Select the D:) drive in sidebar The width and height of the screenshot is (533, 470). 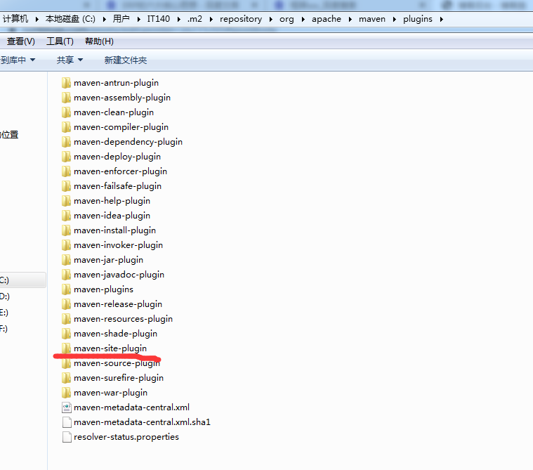[5, 296]
